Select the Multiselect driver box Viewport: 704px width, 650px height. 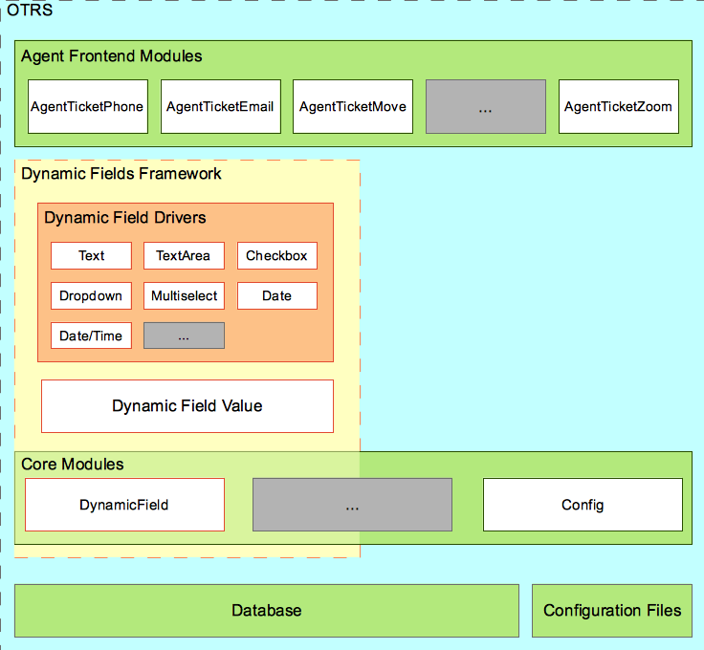[x=184, y=295]
